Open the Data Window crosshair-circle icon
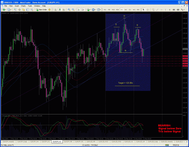The height and width of the screenshot is (147, 189). click(19, 10)
